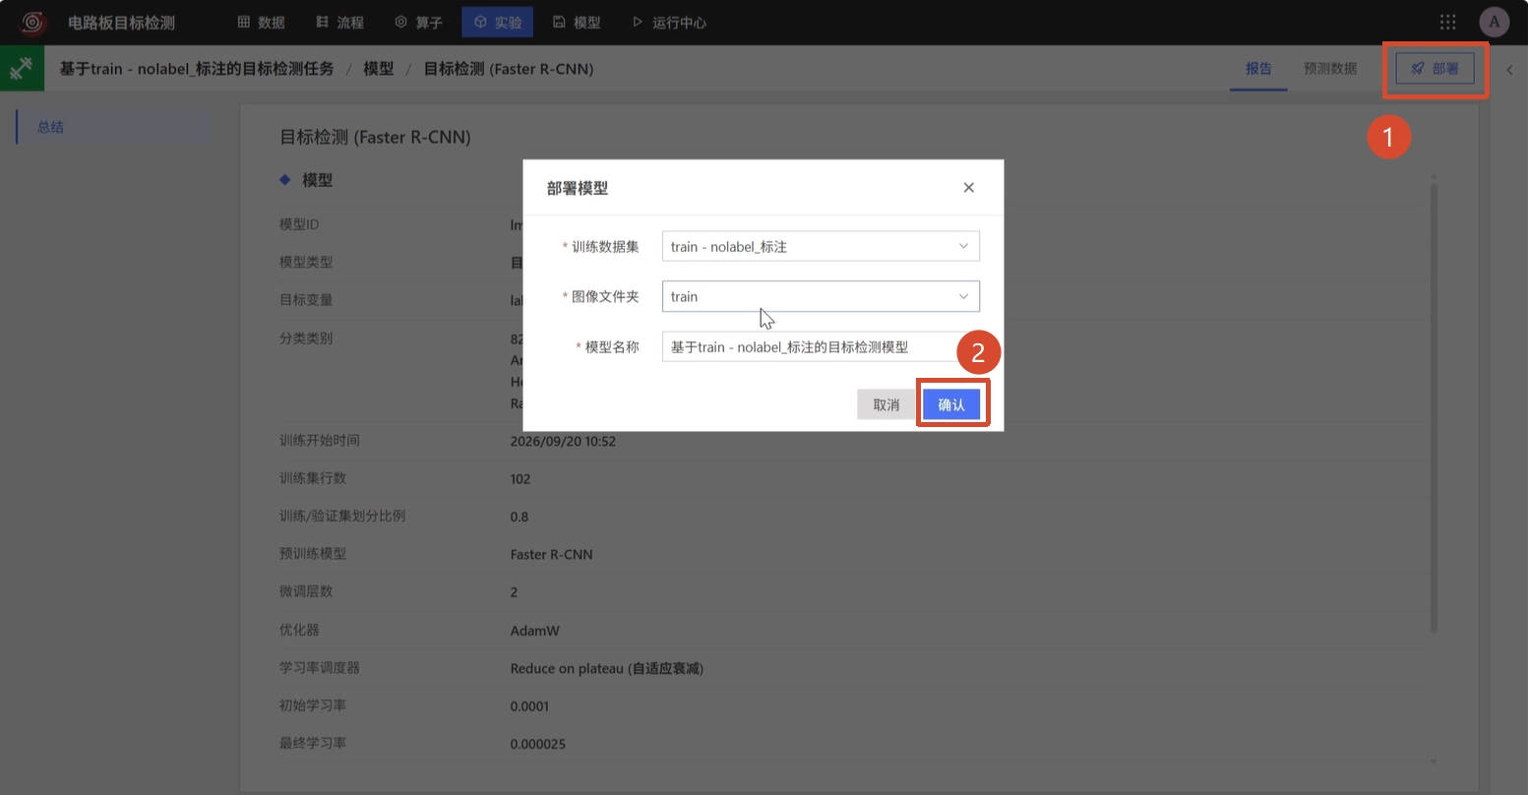
Task: Click breadcrumb 目标检测 (Faster R-CNN)
Action: 509,69
